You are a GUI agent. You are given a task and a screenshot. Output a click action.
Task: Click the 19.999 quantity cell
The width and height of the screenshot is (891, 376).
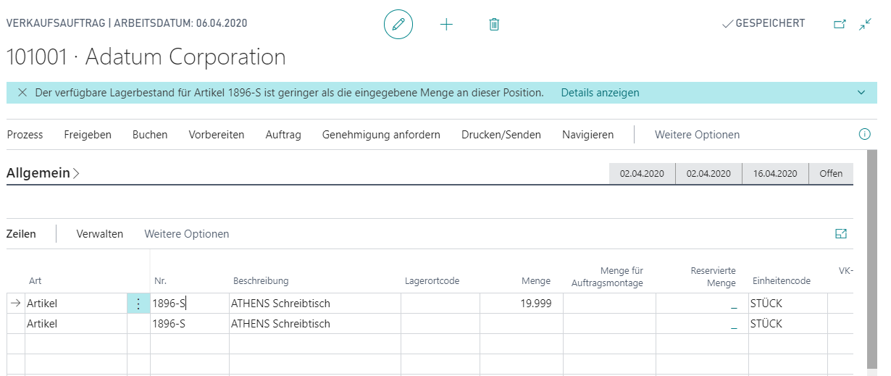pyautogui.click(x=522, y=304)
